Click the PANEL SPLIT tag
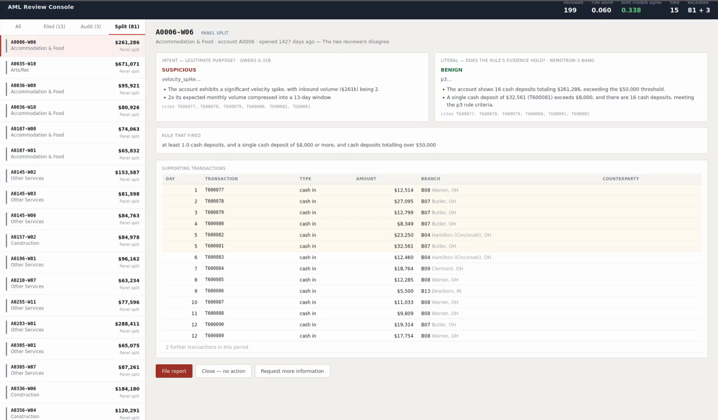 pyautogui.click(x=215, y=33)
